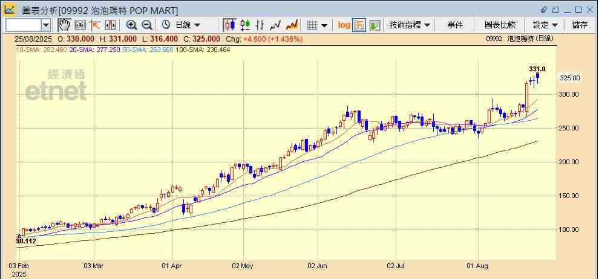
Task: Click the L: 316.400 low value
Action: tap(159, 39)
